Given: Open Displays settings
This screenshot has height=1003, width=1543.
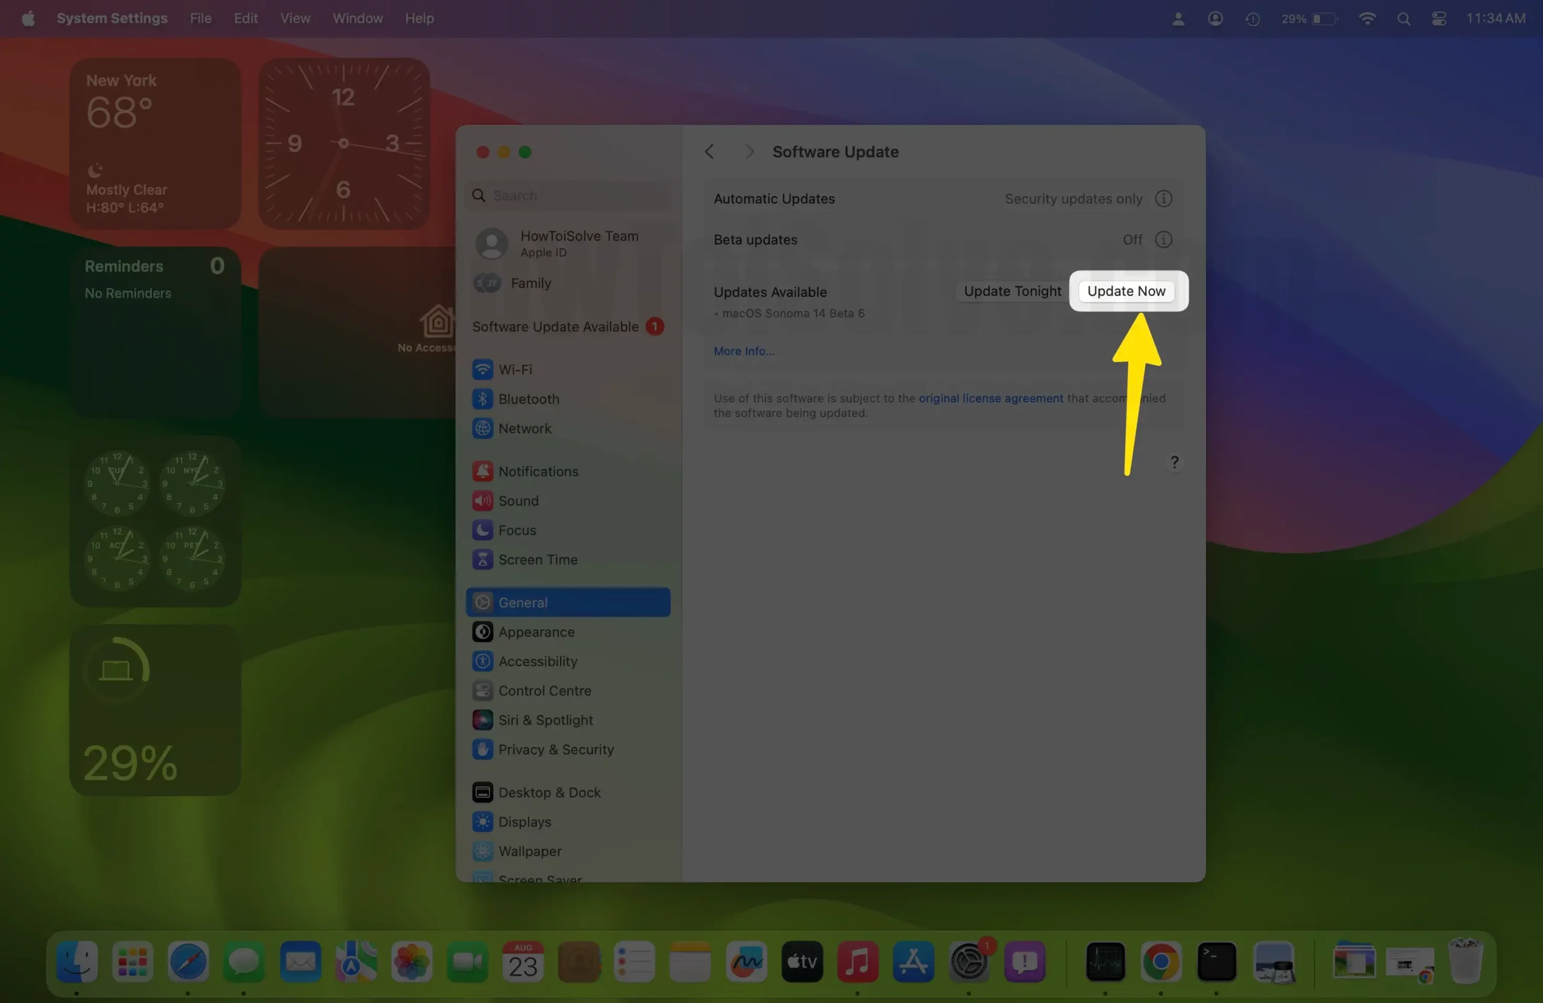Looking at the screenshot, I should pos(568,822).
